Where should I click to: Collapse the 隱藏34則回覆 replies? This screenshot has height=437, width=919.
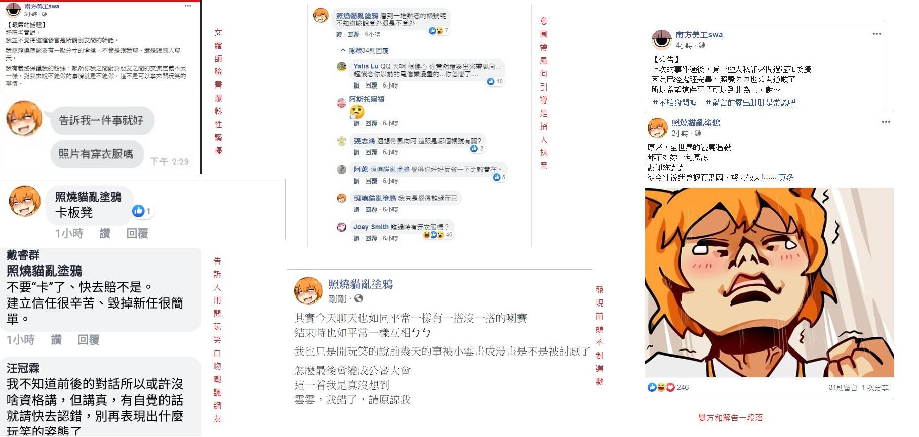click(365, 50)
